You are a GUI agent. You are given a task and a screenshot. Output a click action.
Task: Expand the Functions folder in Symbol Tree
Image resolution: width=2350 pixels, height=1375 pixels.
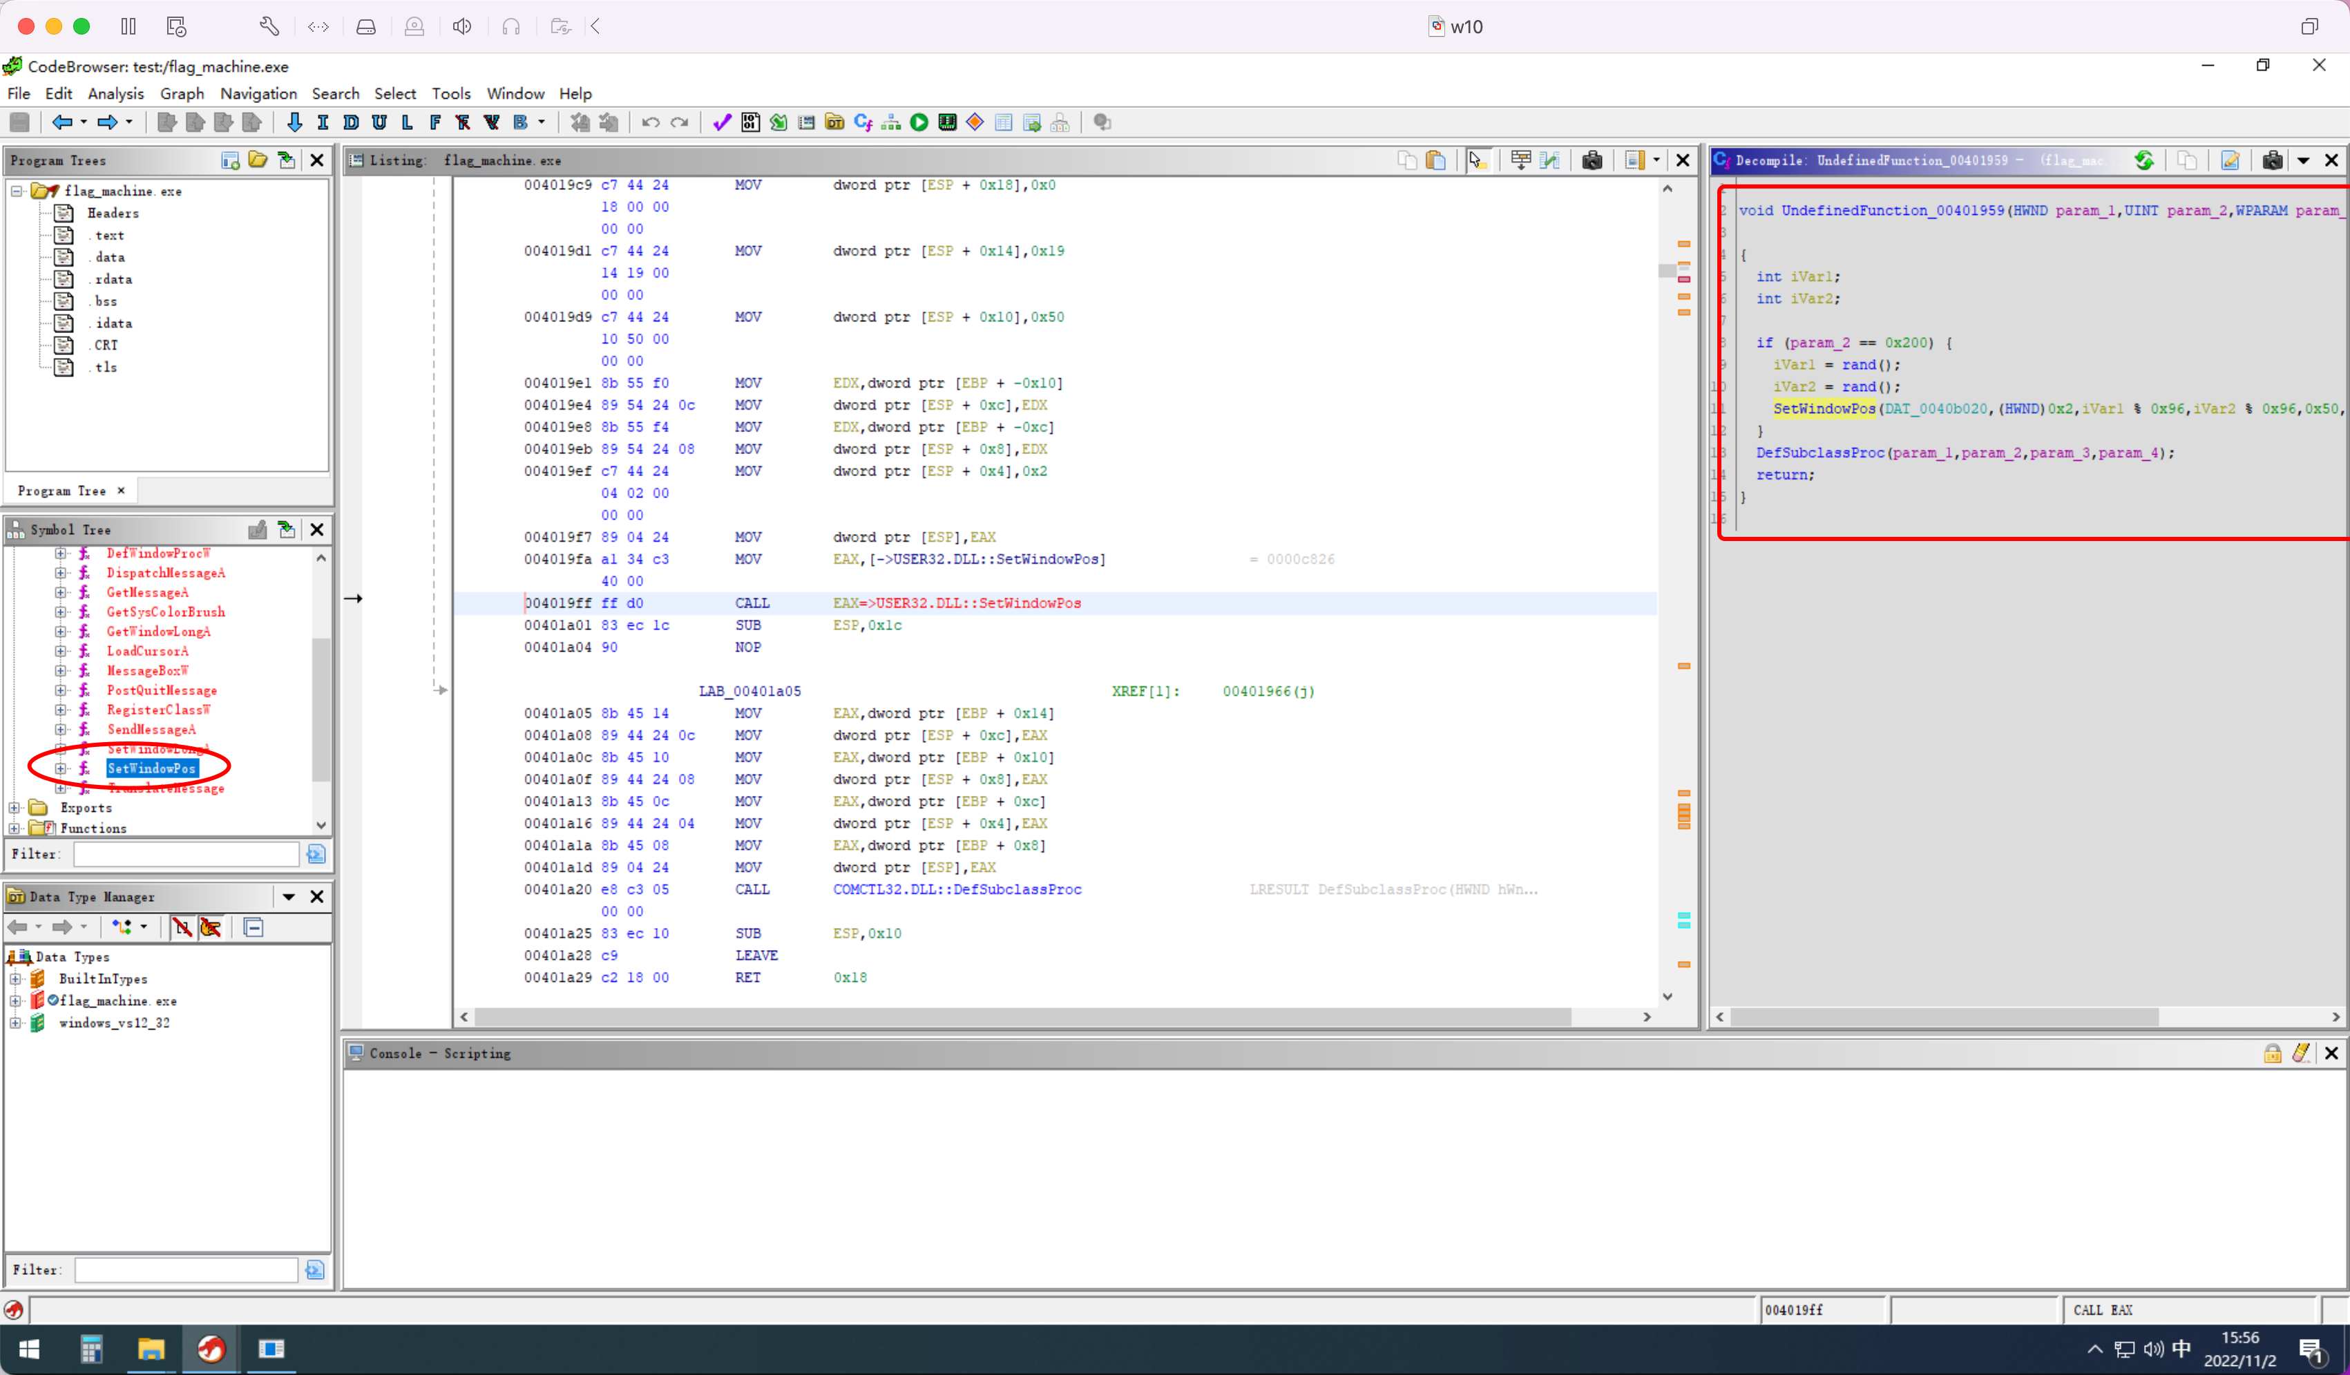[15, 828]
